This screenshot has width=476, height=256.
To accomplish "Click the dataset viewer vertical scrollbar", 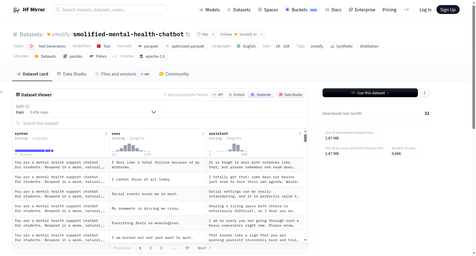I will pos(305,138).
